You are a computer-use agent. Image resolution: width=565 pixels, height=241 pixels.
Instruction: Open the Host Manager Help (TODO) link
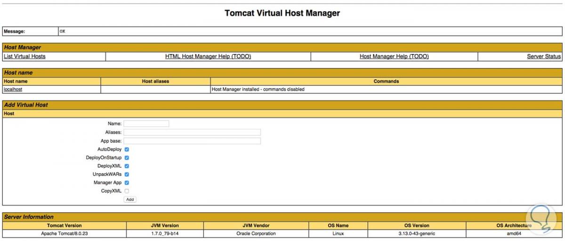pyautogui.click(x=394, y=56)
